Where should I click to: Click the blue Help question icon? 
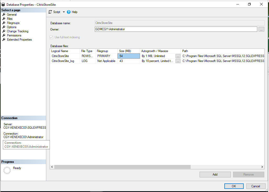69,12
